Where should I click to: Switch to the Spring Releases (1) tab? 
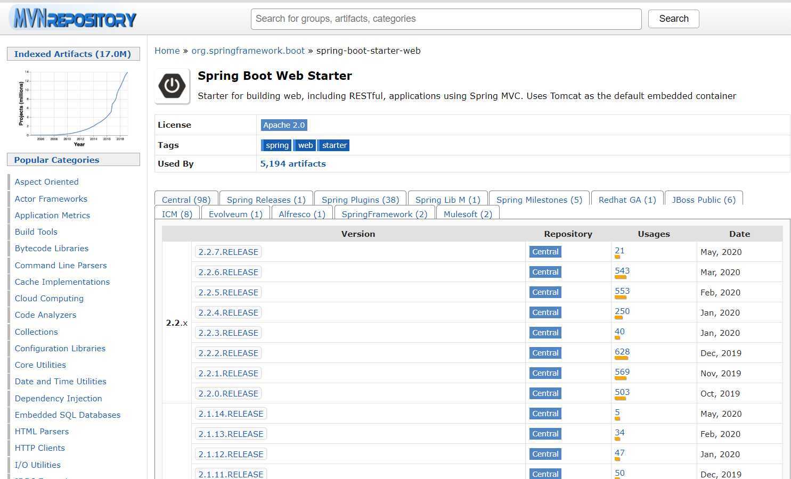(266, 199)
